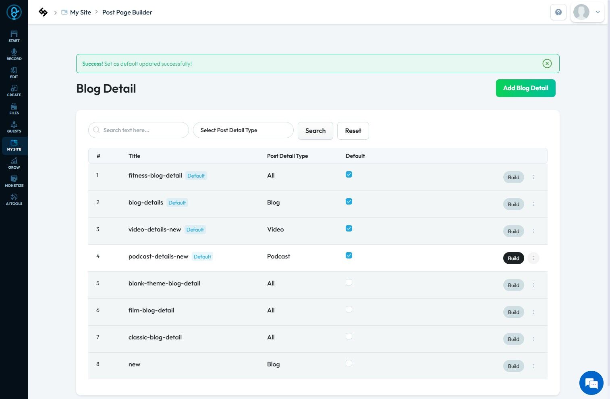This screenshot has height=399, width=610.
Task: Click the Add Blog Detail button
Action: coord(525,88)
